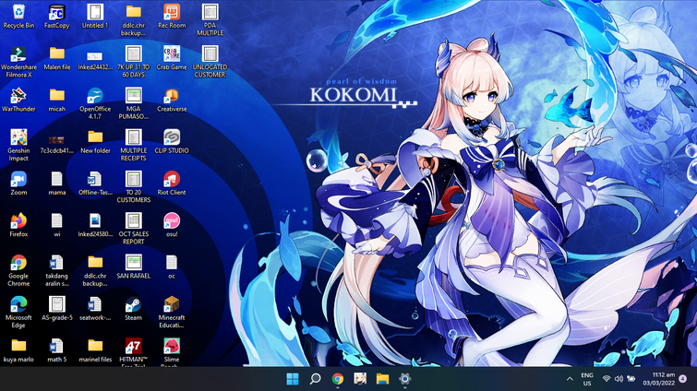The width and height of the screenshot is (697, 391).
Task: Open Settings gear from the taskbar
Action: point(404,379)
